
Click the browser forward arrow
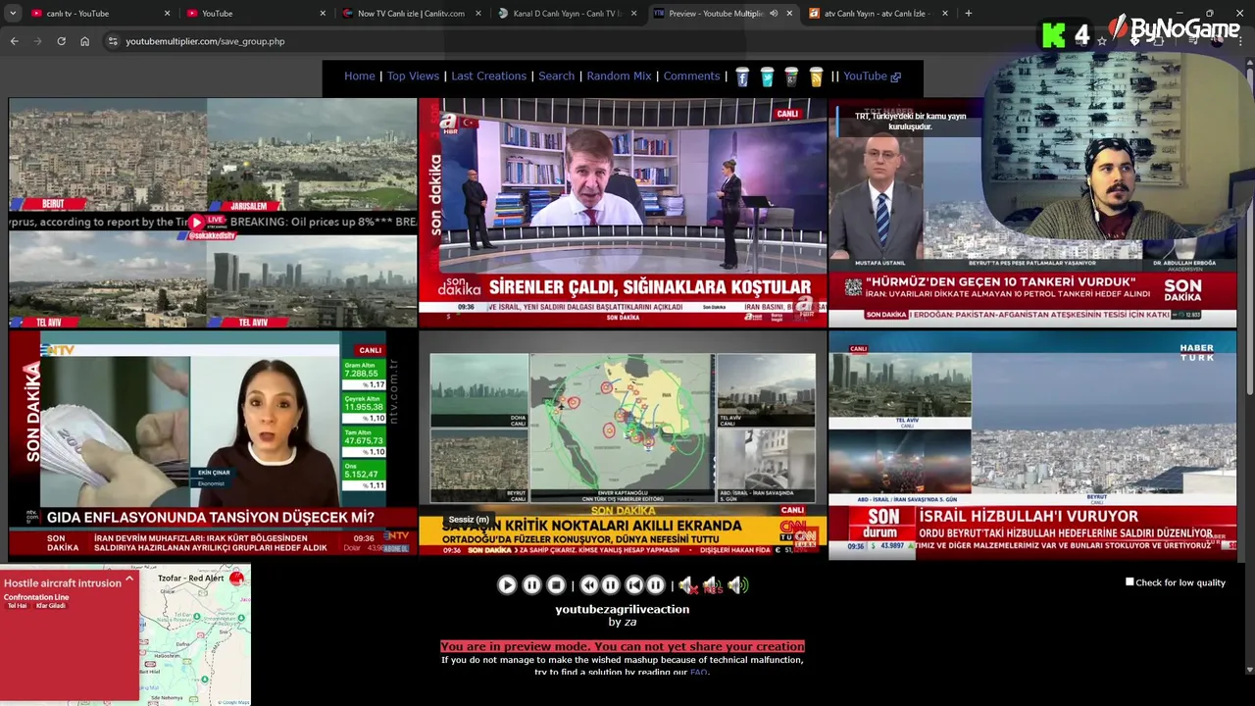click(37, 41)
